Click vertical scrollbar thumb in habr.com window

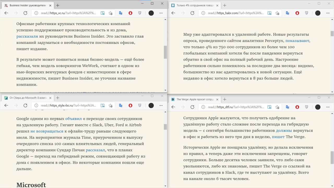332,33
